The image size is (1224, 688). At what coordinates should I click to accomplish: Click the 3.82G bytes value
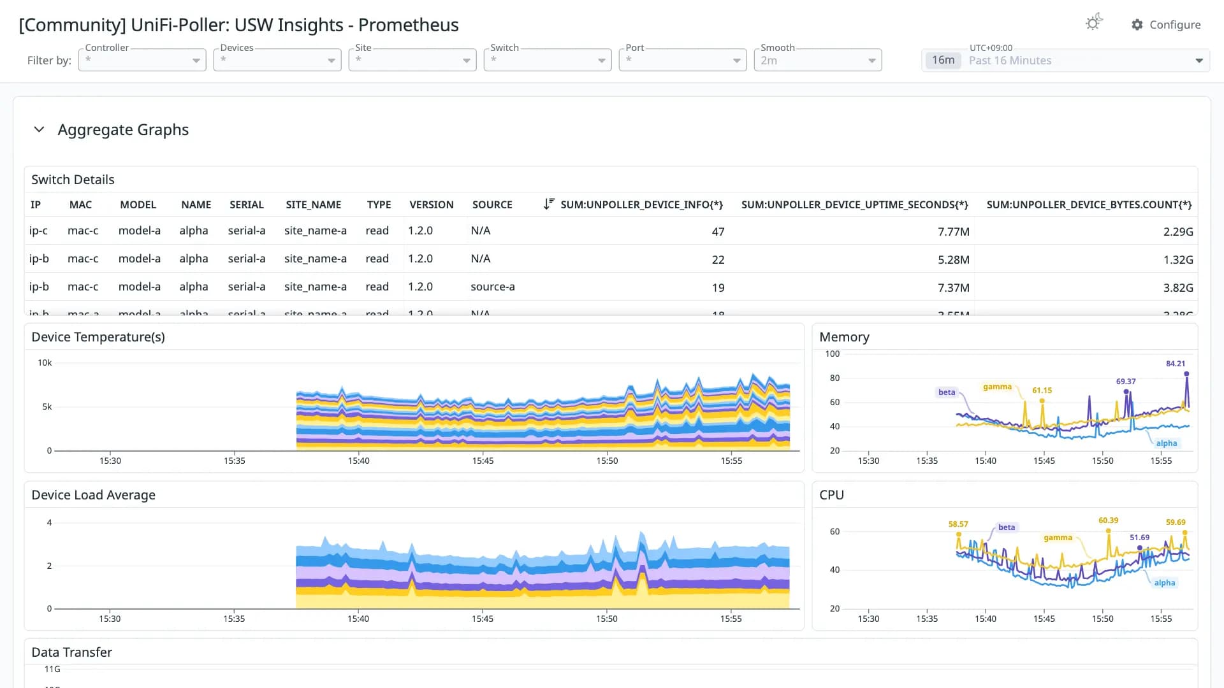pyautogui.click(x=1178, y=288)
